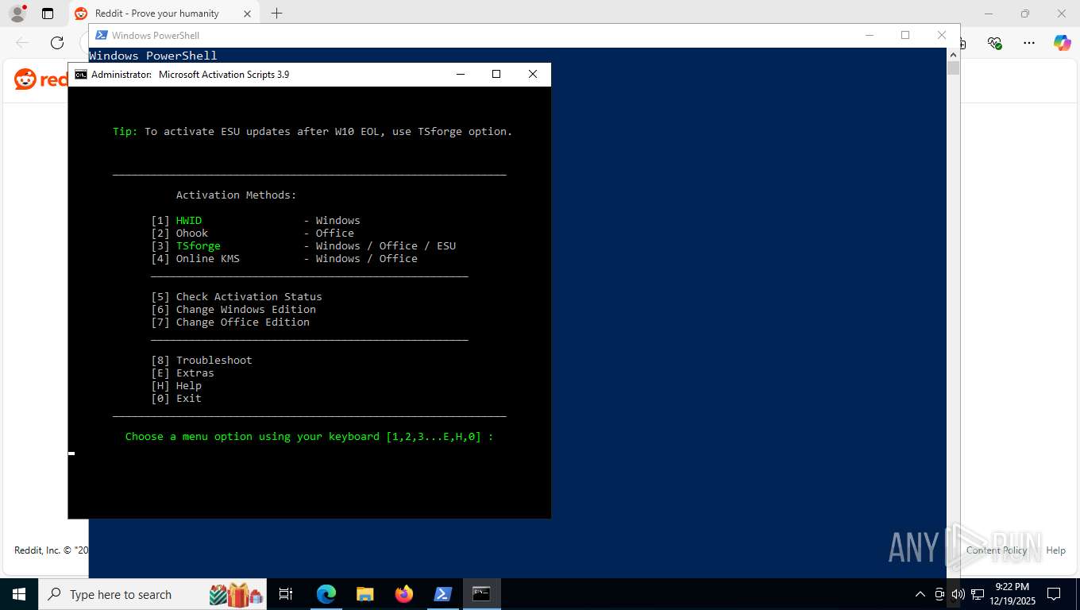Screen dimensions: 1080x610
Task: Minimize the Microsoft Activation Scripts window
Action: click(461, 75)
